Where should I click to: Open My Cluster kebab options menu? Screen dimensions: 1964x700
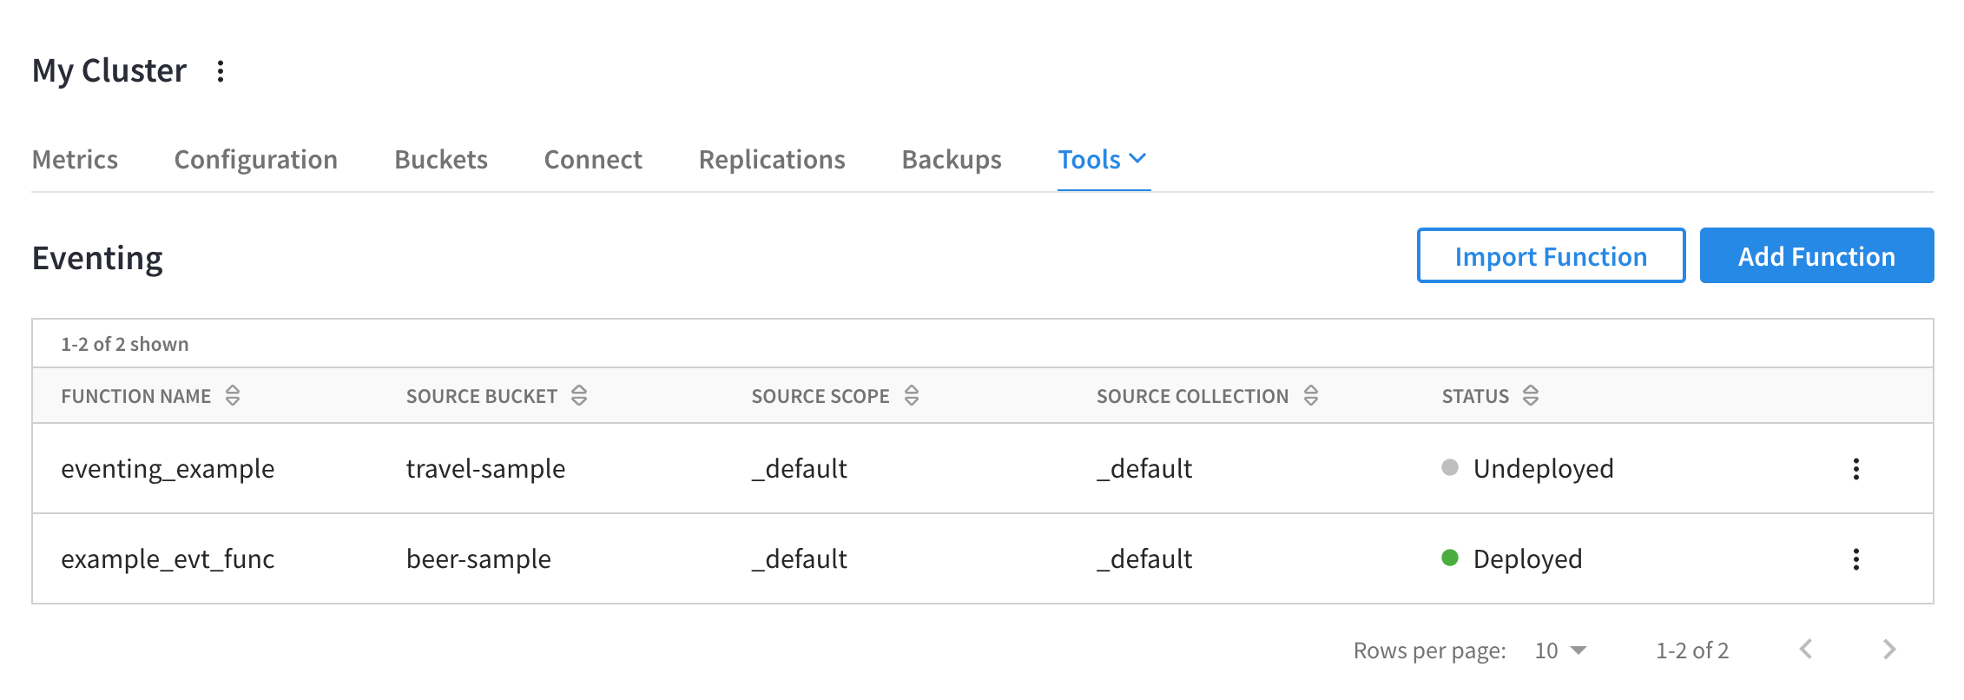(x=221, y=71)
